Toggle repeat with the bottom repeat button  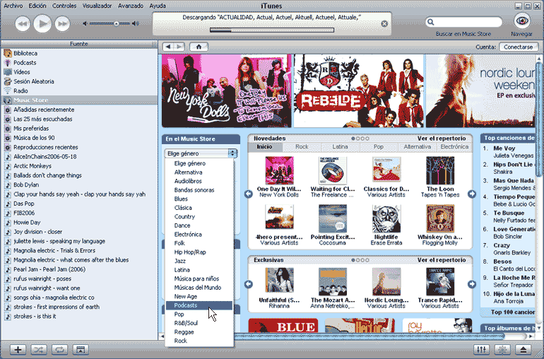pos(59,350)
